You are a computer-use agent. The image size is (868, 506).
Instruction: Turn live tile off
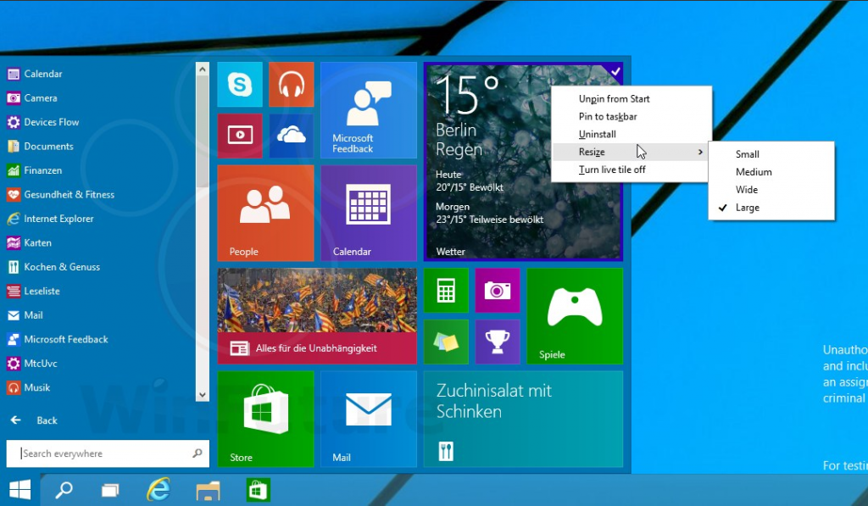[x=612, y=170]
